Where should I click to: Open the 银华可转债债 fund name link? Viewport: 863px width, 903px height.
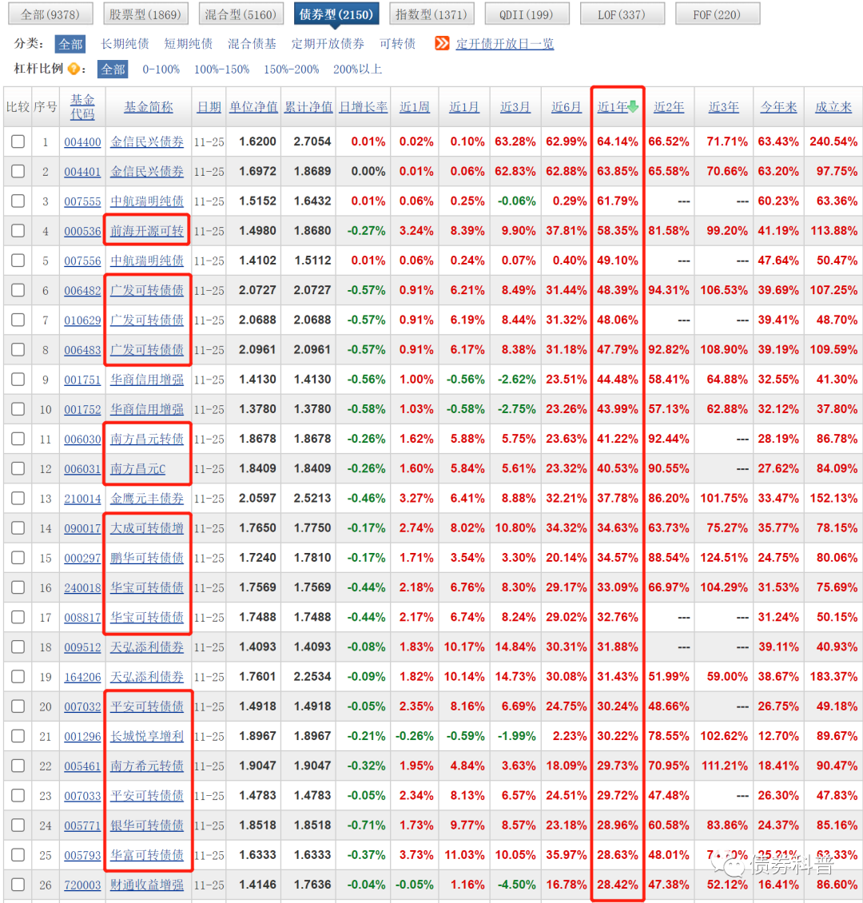click(x=147, y=825)
